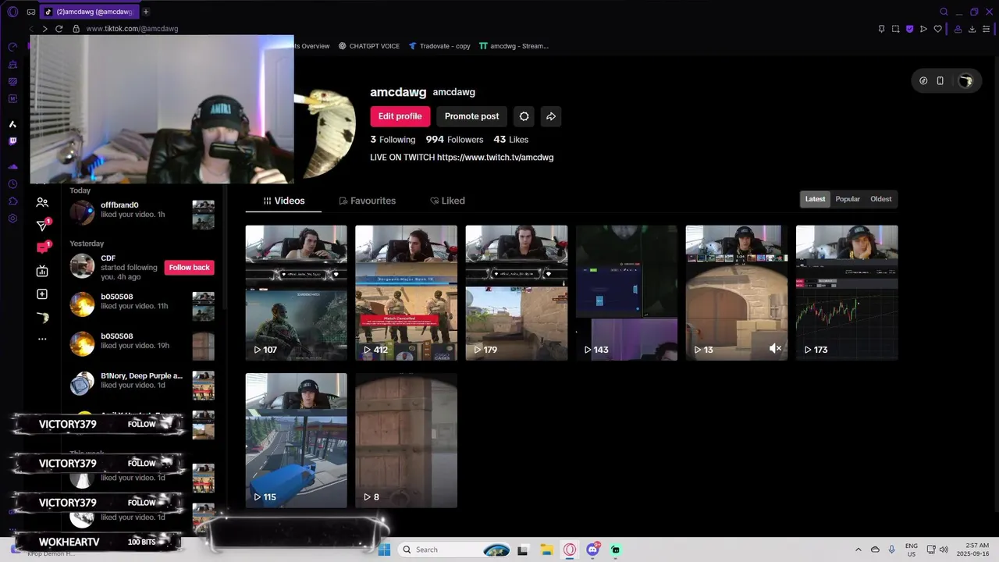999x562 pixels.
Task: Toggle the purple ad blocker shield
Action: pos(909,29)
